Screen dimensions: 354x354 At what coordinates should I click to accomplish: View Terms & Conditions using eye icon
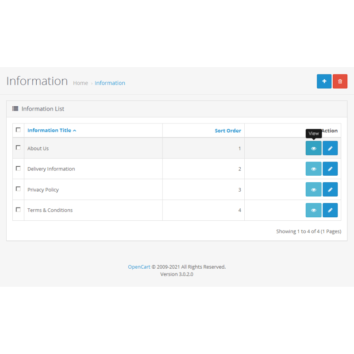pyautogui.click(x=313, y=210)
